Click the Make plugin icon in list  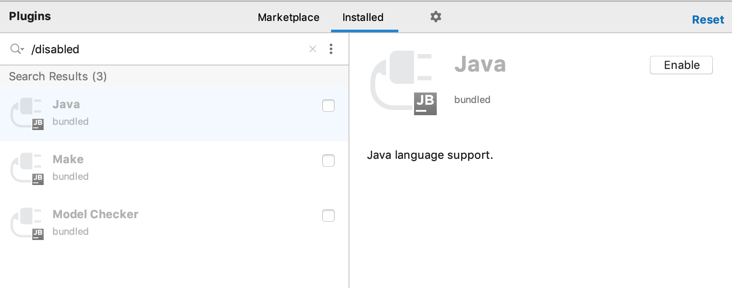[27, 168]
